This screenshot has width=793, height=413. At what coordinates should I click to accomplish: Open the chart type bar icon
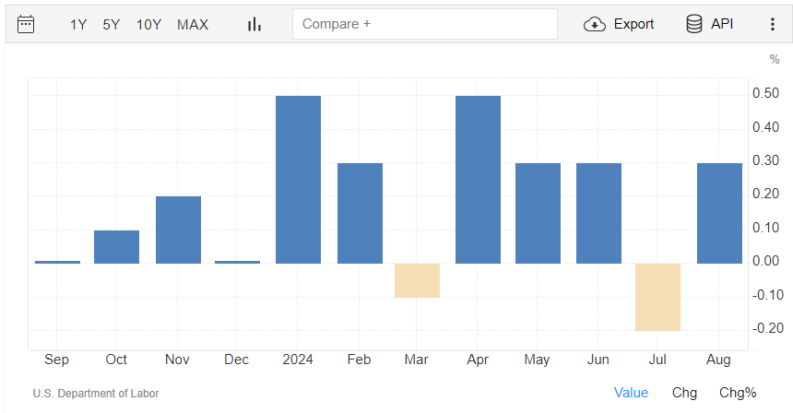(254, 24)
